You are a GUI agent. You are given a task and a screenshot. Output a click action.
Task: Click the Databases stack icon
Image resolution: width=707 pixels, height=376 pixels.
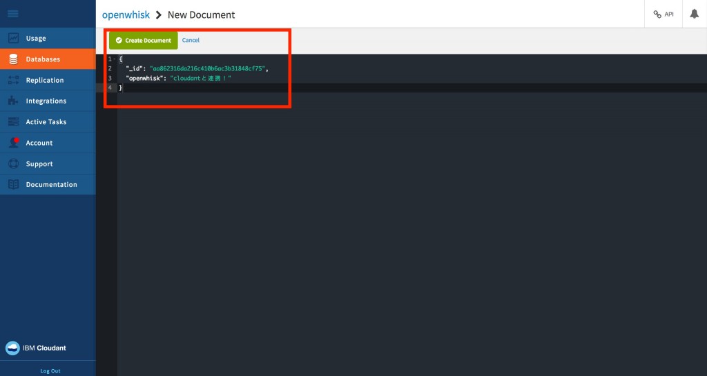[x=14, y=59]
